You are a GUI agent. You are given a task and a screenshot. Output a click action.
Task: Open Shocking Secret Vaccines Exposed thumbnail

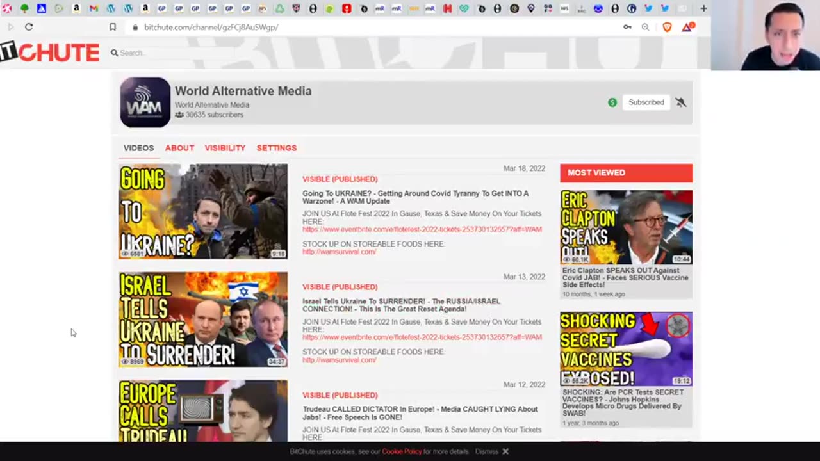(626, 349)
